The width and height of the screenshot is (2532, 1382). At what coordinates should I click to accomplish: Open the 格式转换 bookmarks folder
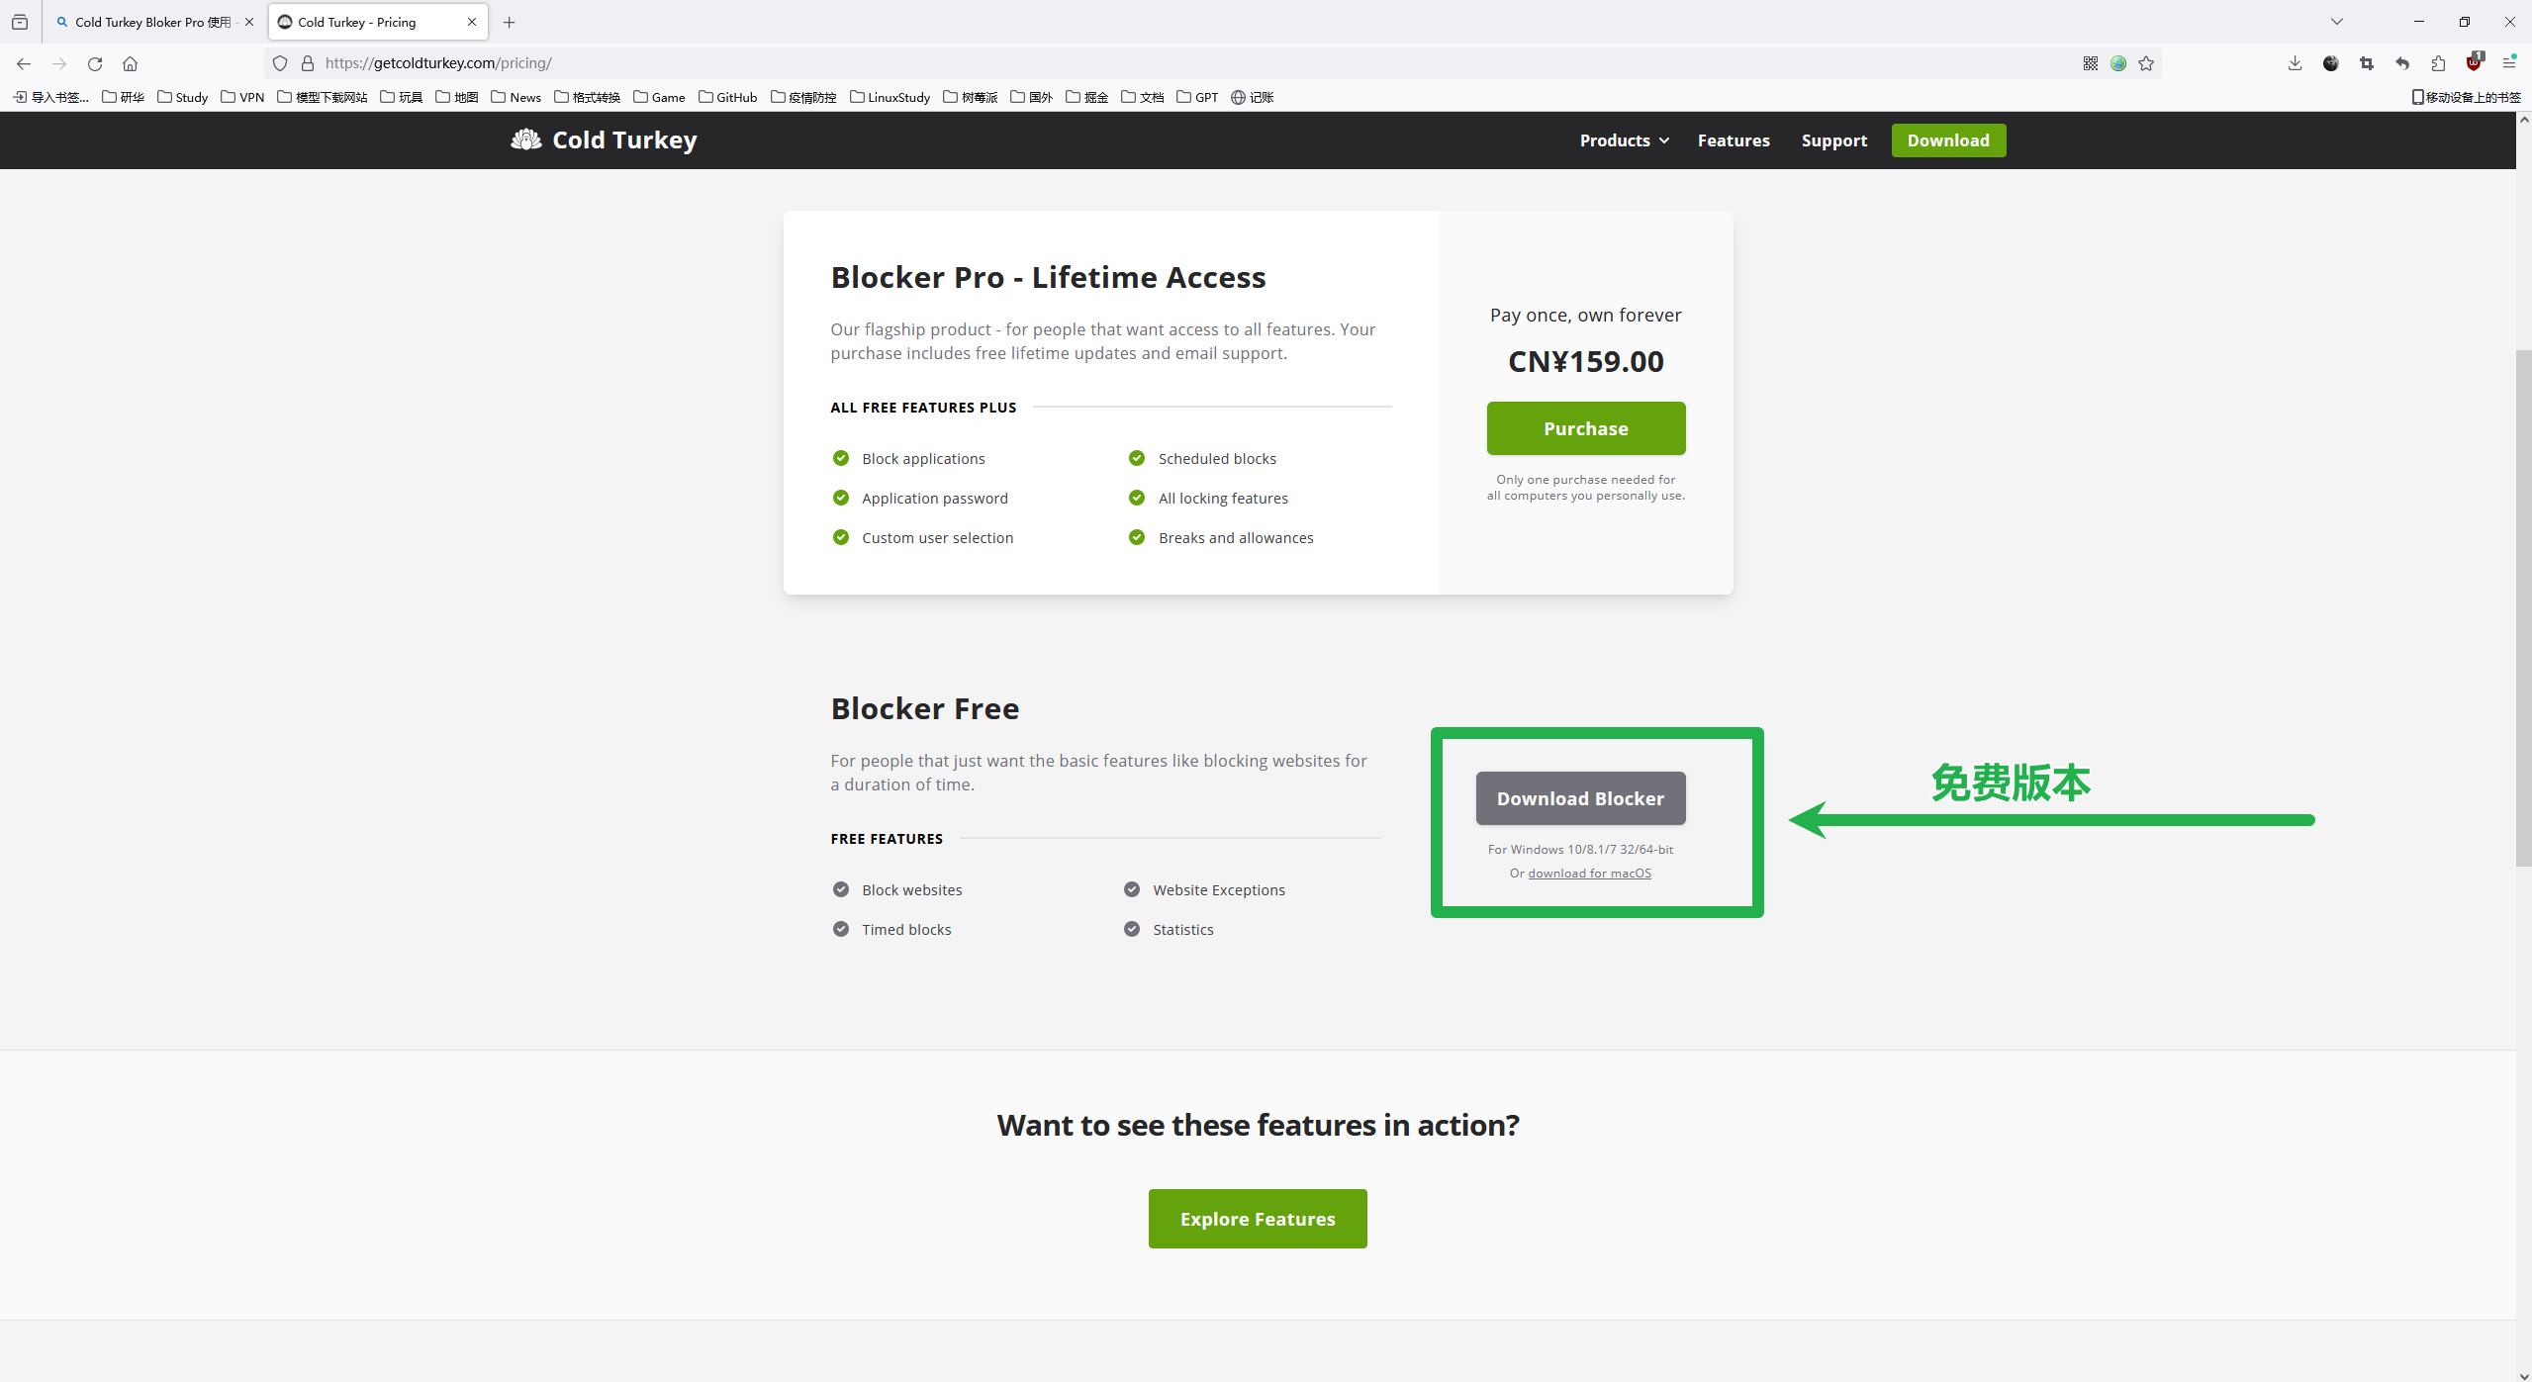click(588, 97)
